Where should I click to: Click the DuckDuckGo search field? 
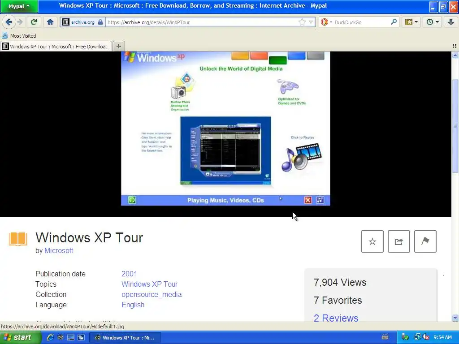tap(362, 22)
